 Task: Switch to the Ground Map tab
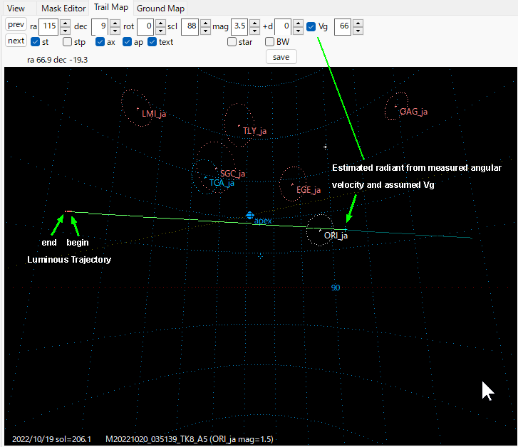(x=160, y=9)
